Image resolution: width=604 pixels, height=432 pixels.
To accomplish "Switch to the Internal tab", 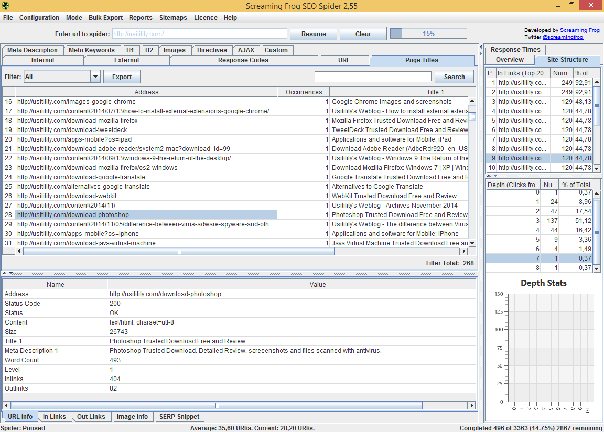I will click(43, 60).
